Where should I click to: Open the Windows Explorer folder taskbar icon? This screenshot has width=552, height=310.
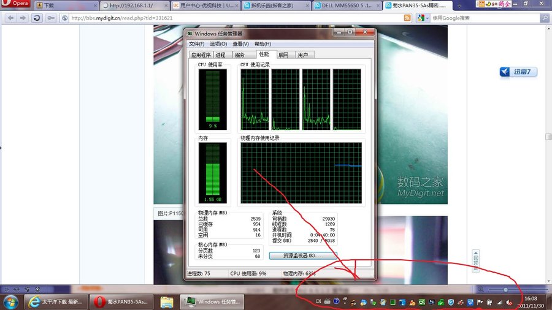[166, 301]
